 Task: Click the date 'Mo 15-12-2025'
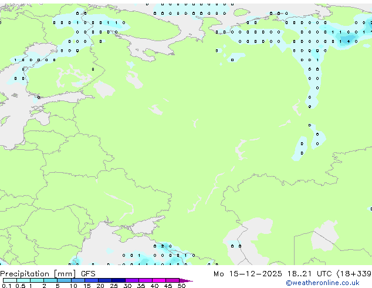[248, 274]
